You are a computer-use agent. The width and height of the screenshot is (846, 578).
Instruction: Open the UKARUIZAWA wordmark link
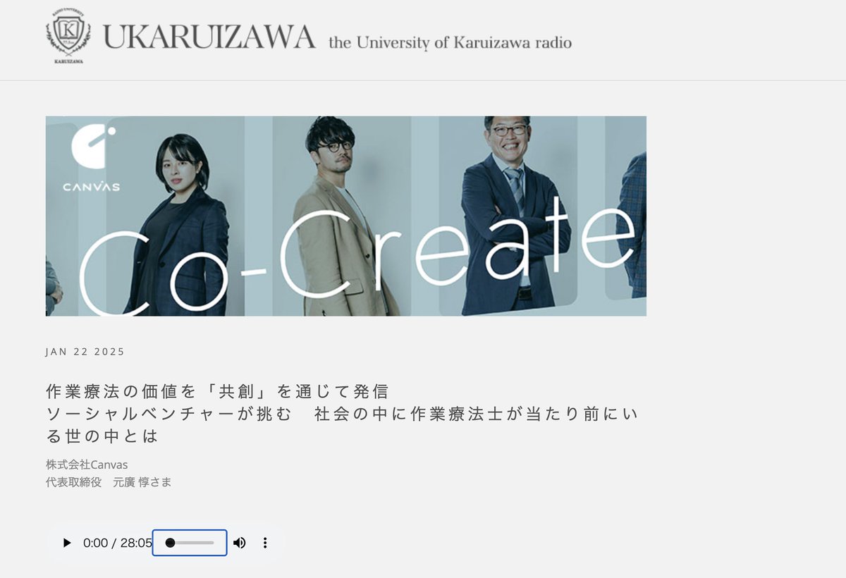(x=209, y=37)
